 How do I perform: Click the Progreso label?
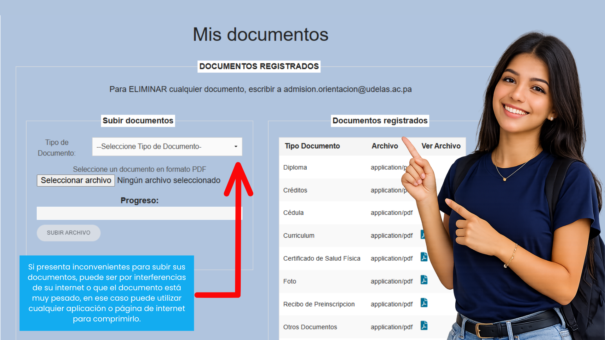(140, 201)
